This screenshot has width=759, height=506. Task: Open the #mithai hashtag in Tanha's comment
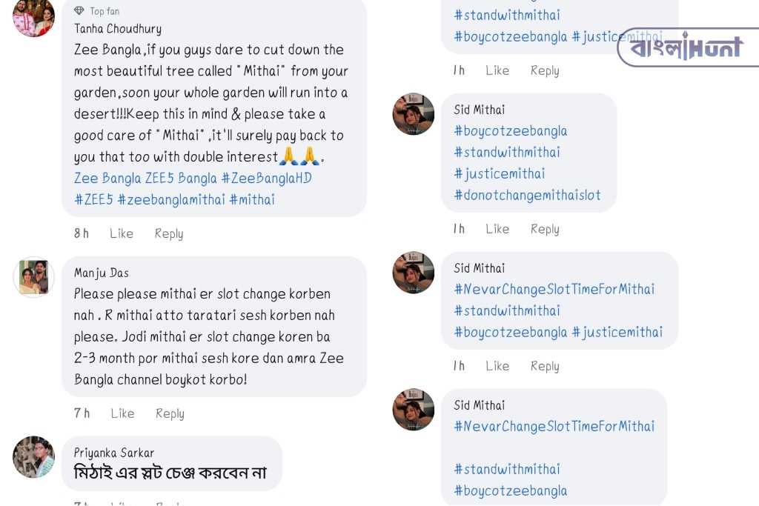tap(252, 199)
